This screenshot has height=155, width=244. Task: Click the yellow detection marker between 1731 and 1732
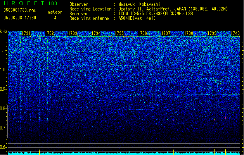(x=40, y=152)
